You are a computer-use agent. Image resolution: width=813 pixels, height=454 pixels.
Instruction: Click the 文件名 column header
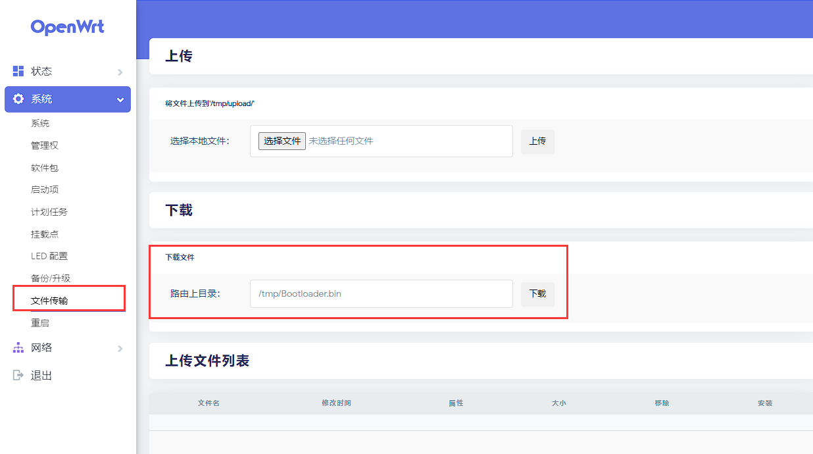click(209, 403)
